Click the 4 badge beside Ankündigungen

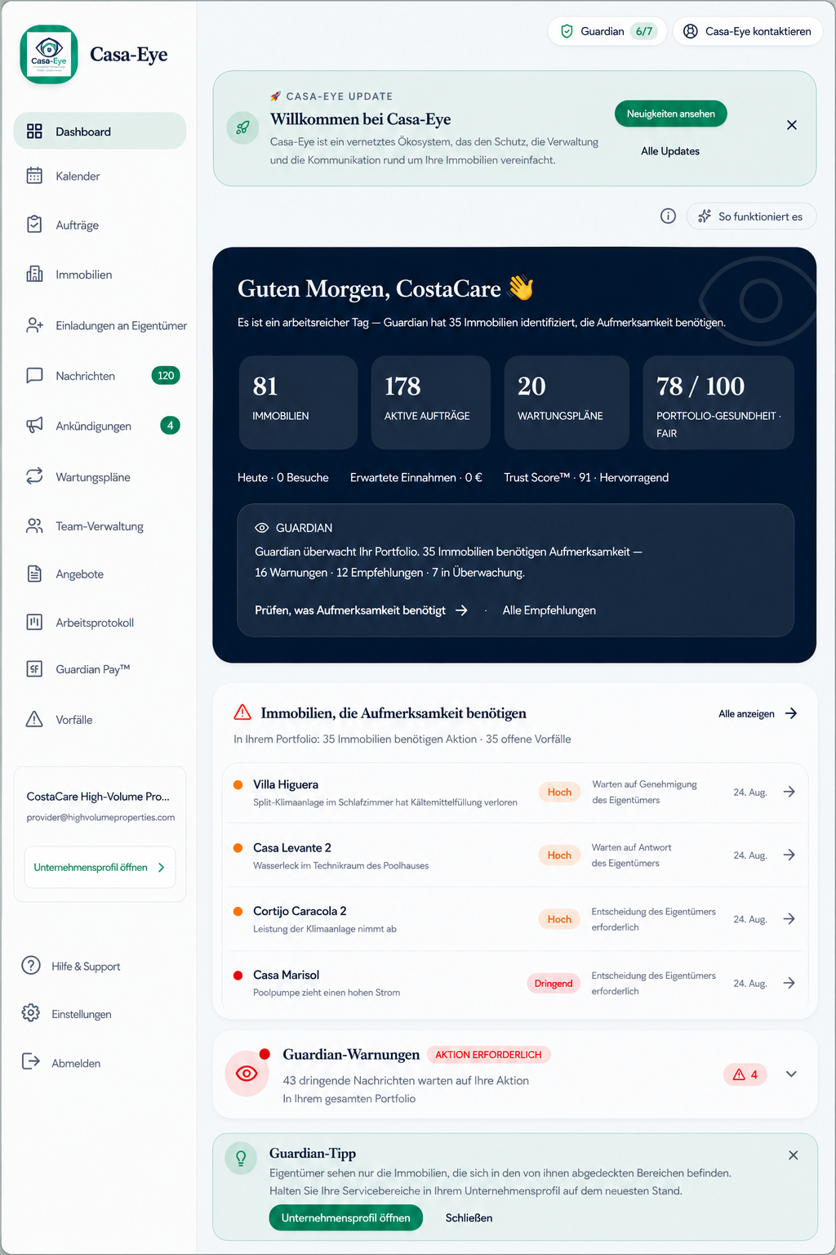pyautogui.click(x=170, y=426)
